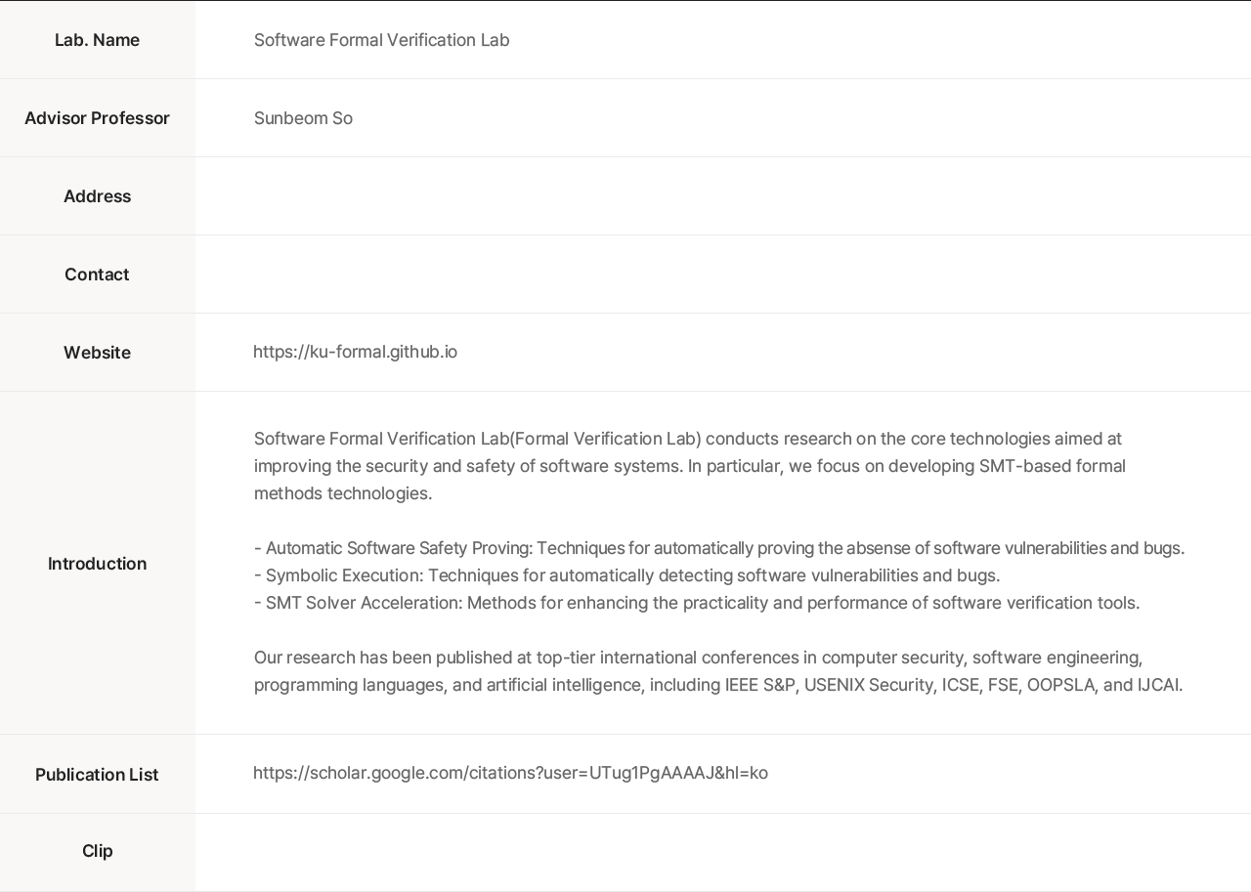
Task: Click the SMT Solver Acceleration bullet line
Action: click(696, 603)
